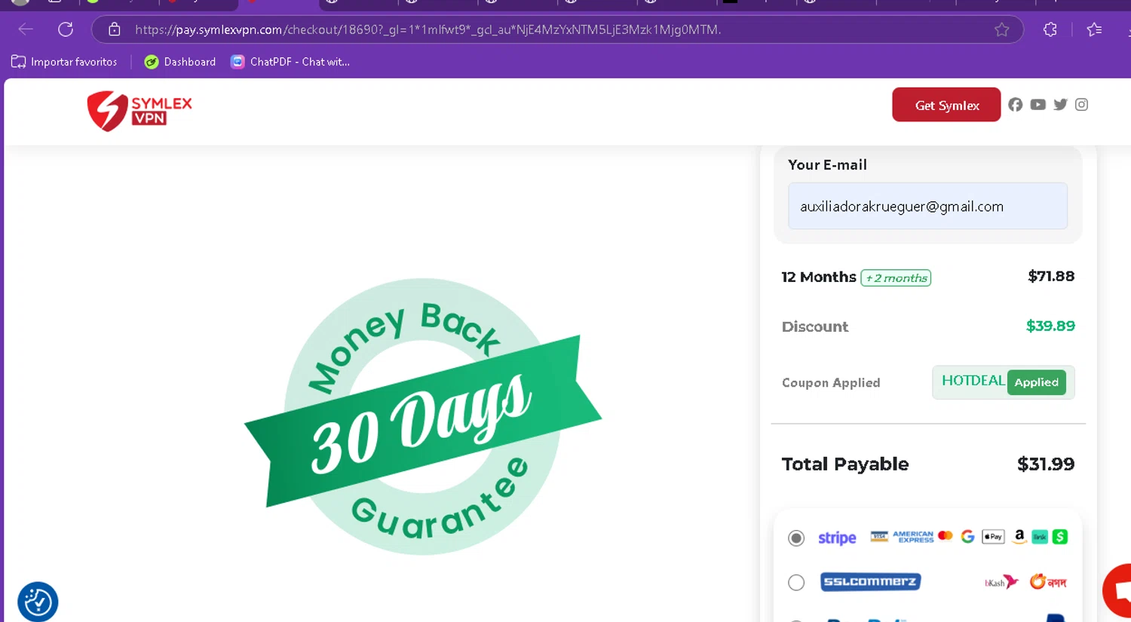Click the Total Payable label
Screen dimensions: 1131x622
coord(845,464)
